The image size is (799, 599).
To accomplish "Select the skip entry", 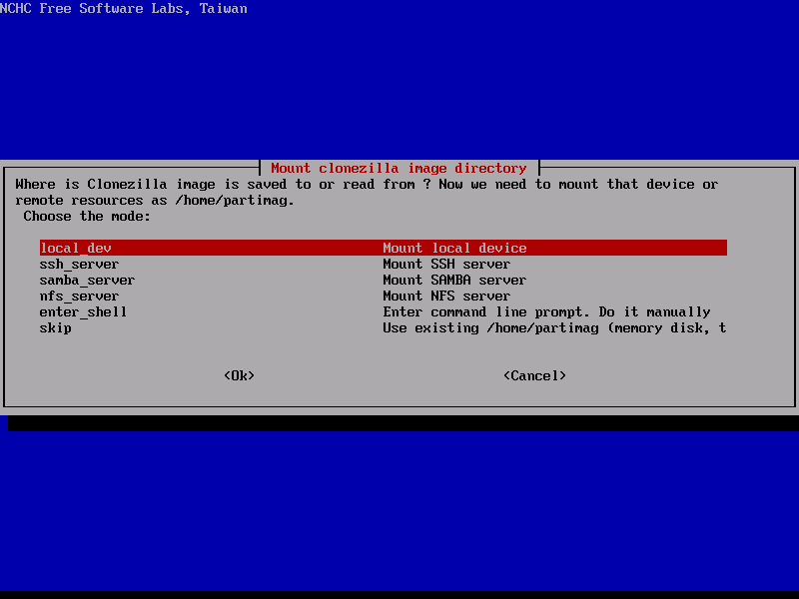I will pos(56,327).
